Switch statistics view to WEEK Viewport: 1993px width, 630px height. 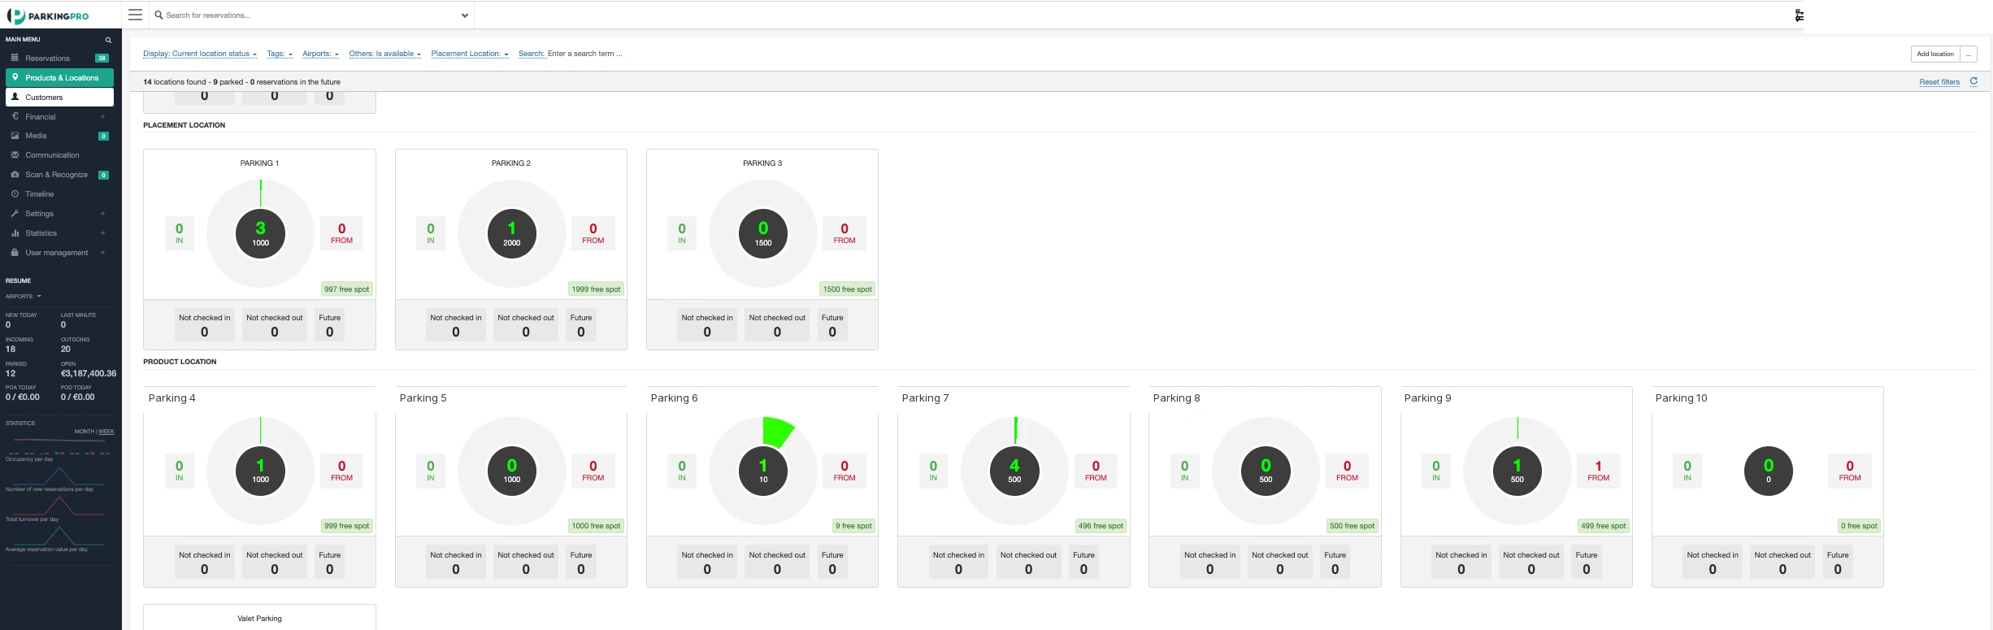pyautogui.click(x=106, y=432)
